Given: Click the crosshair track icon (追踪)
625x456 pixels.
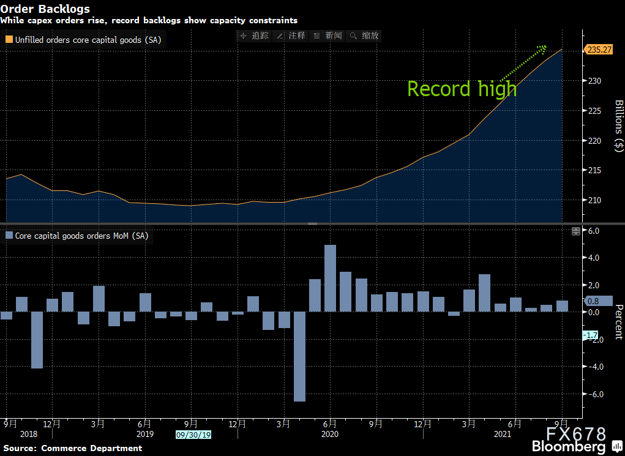Looking at the screenshot, I should [243, 36].
